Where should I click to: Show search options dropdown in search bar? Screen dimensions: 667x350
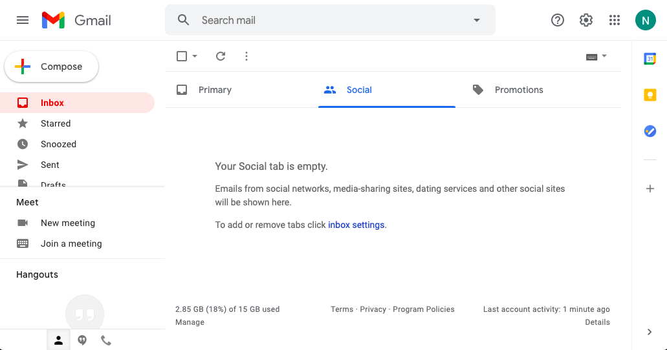point(477,20)
